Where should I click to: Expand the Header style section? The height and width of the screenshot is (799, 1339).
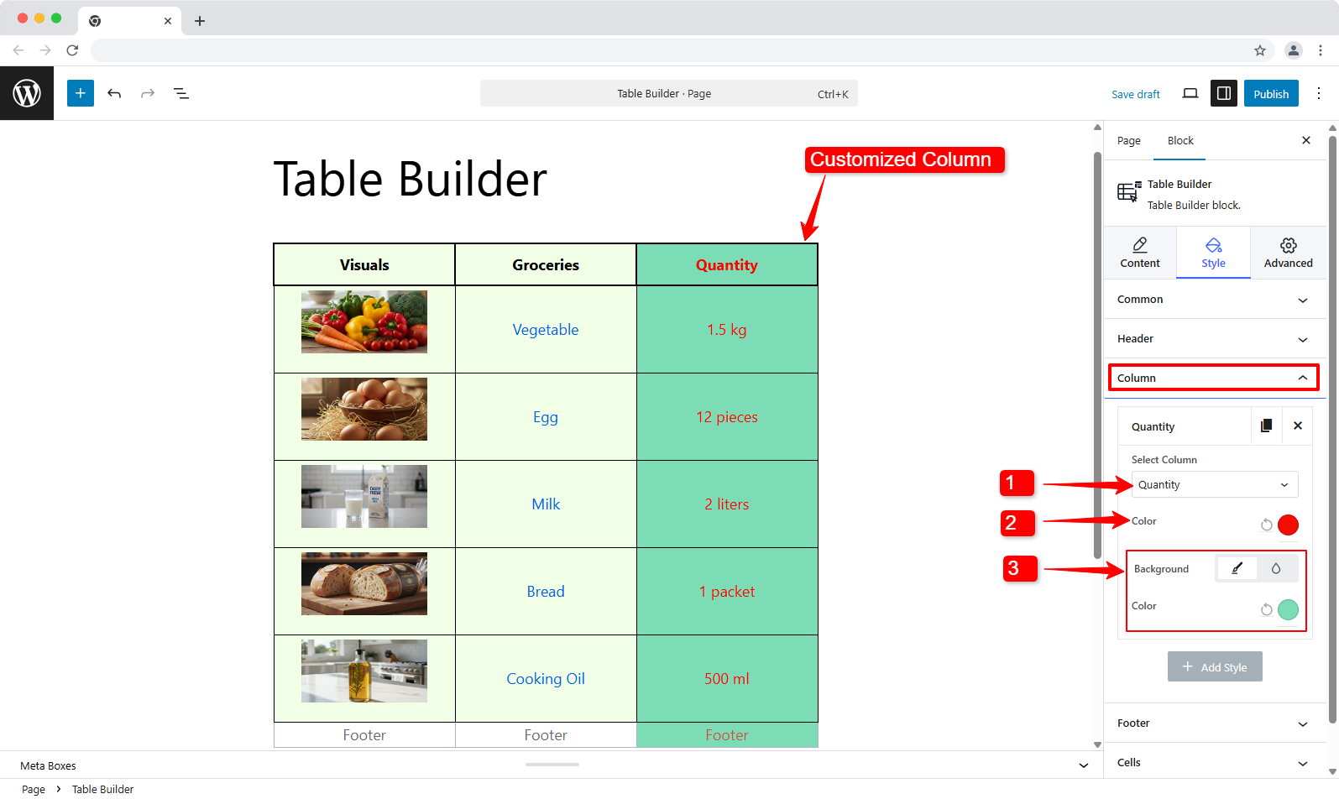1213,339
